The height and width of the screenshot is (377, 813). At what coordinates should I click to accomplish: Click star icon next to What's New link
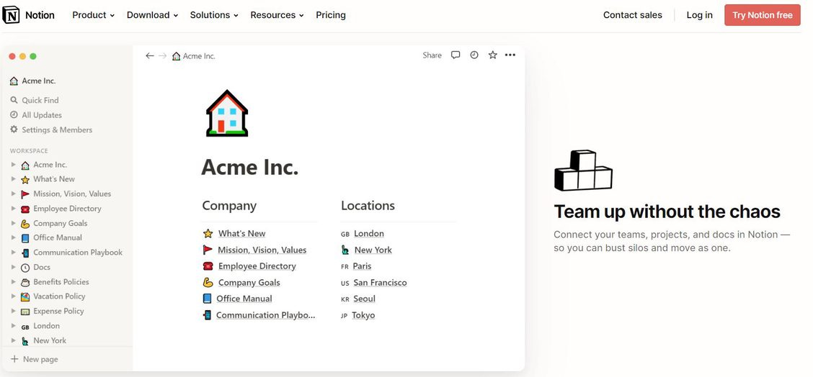(208, 234)
